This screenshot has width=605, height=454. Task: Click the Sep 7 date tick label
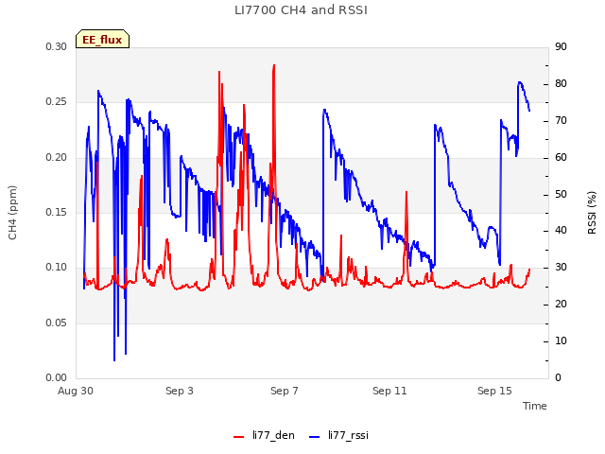point(285,391)
